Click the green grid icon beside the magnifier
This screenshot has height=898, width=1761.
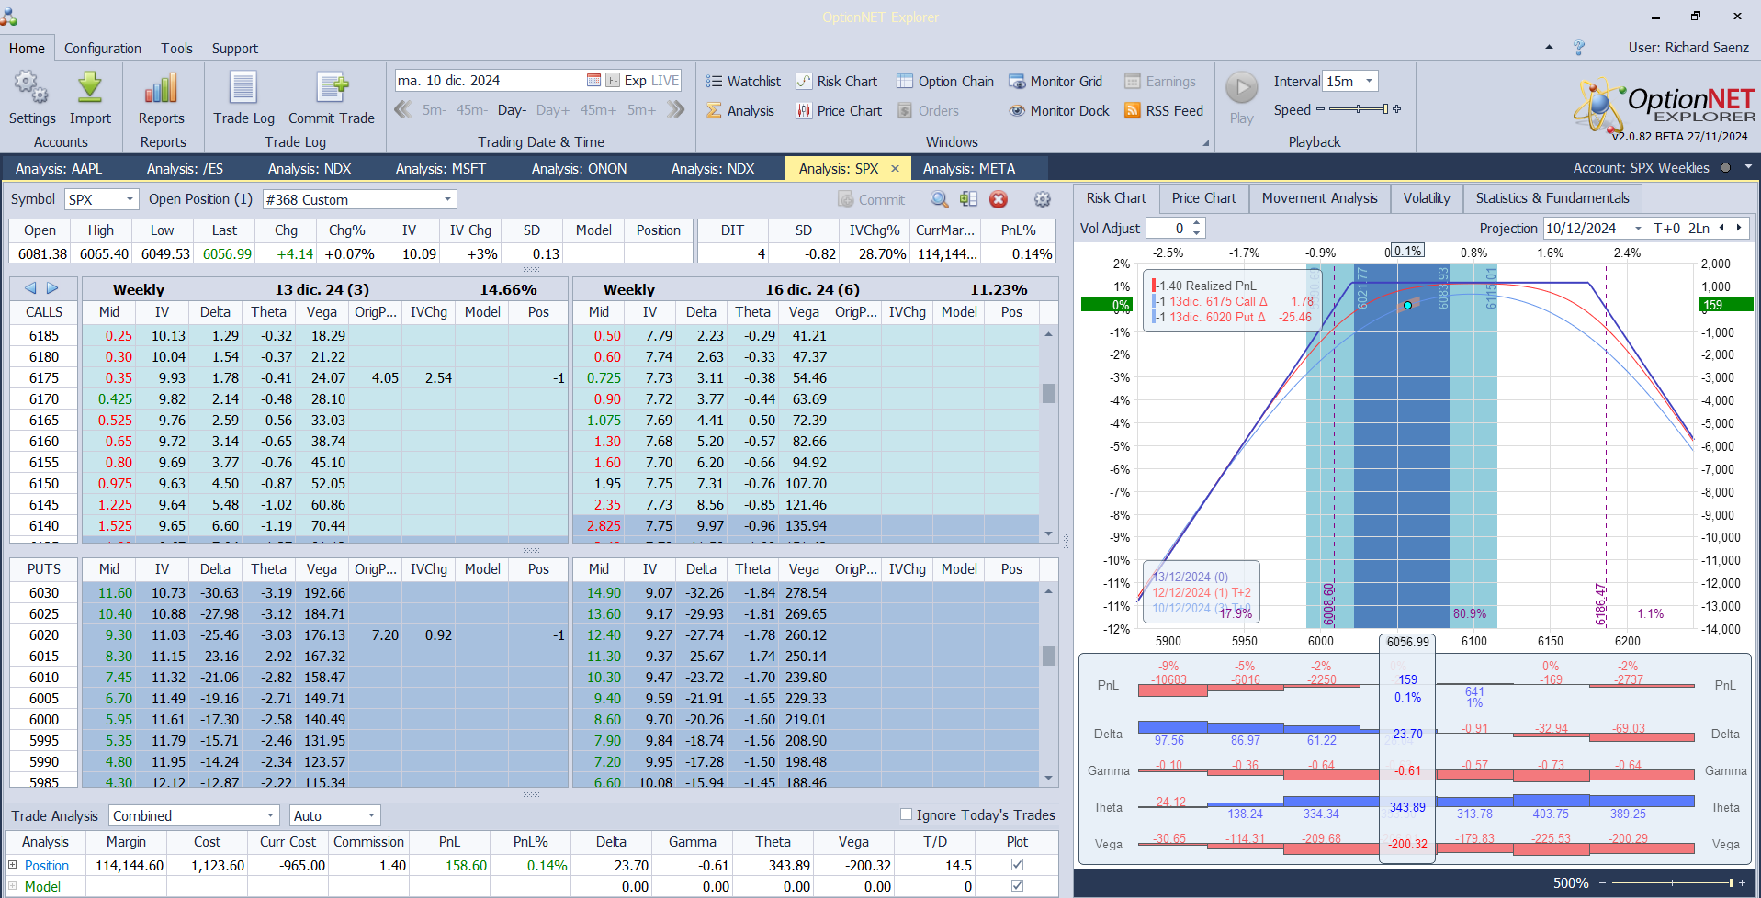coord(968,199)
